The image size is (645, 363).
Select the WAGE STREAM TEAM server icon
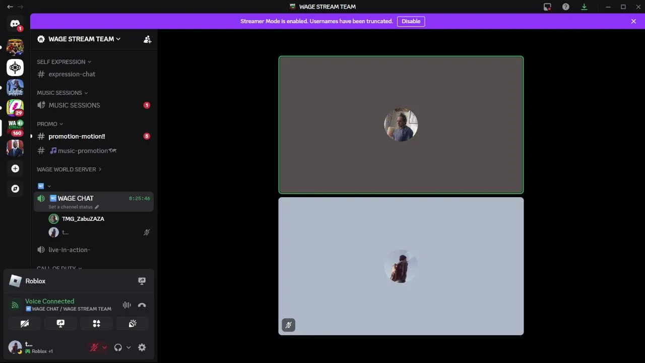15,128
